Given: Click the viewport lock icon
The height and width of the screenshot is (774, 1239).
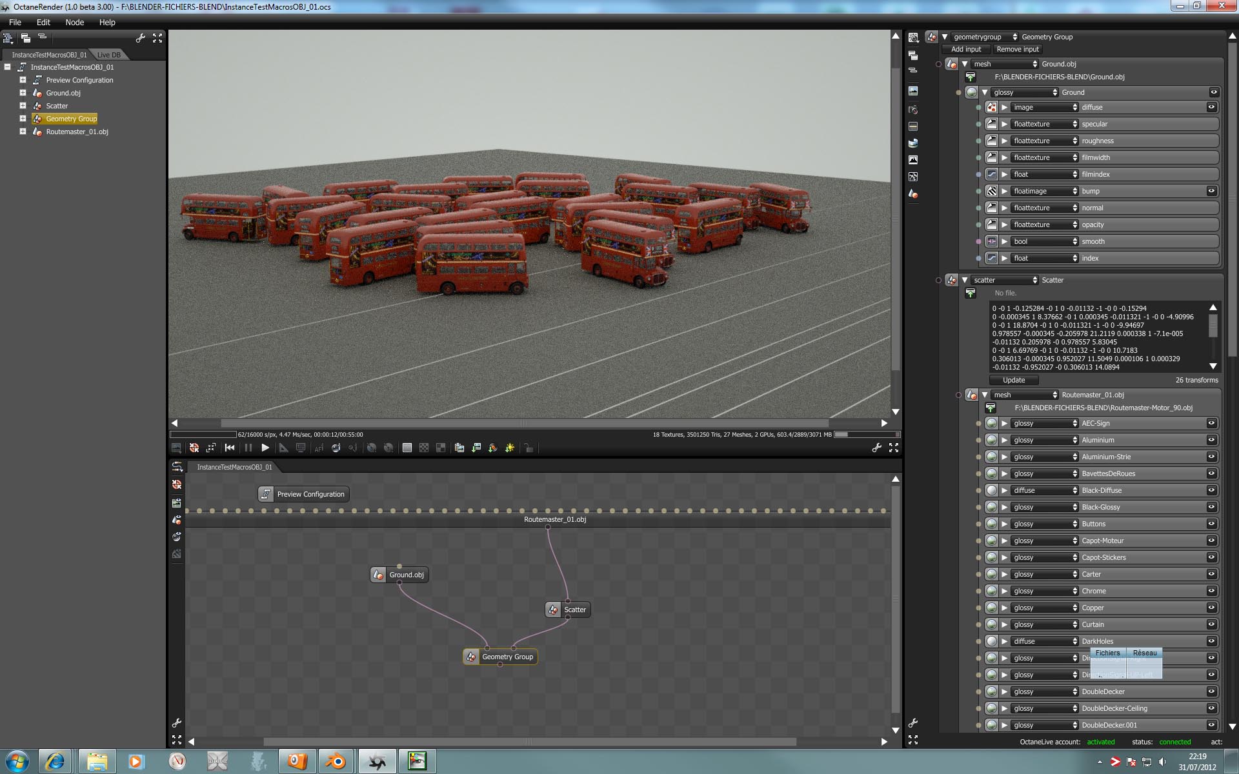Looking at the screenshot, I should [x=528, y=448].
